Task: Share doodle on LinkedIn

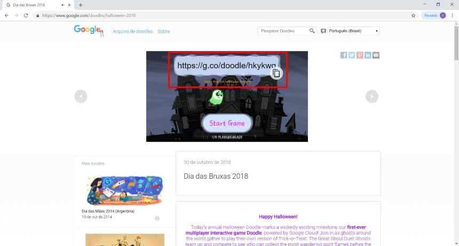Action: 368,55
